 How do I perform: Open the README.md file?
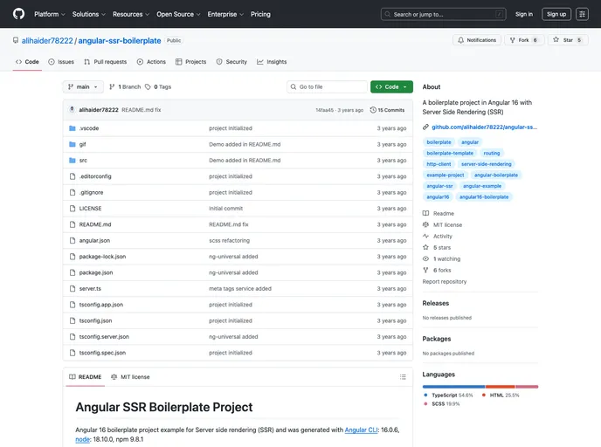click(x=95, y=225)
